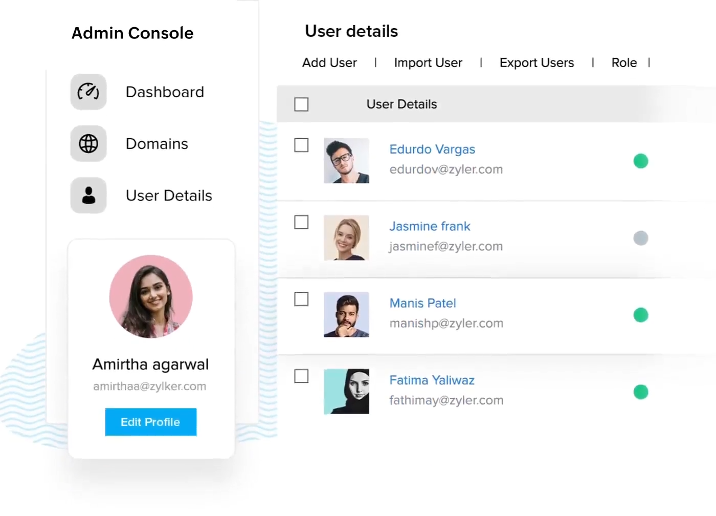This screenshot has width=716, height=516.
Task: Click Fatima Yaliwaz's photo thumbnail
Action: click(x=346, y=392)
